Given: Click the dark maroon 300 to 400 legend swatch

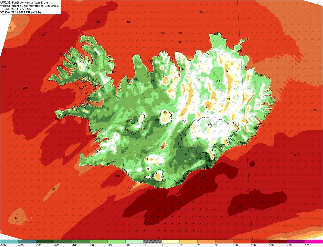Looking at the screenshot, I should click(278, 242).
